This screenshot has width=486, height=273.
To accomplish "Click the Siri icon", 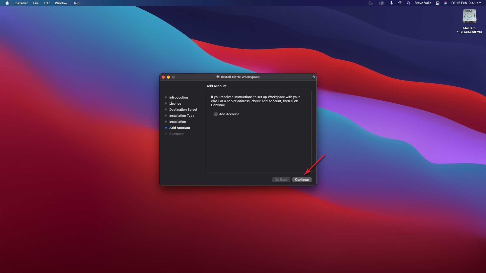I will point(445,3).
